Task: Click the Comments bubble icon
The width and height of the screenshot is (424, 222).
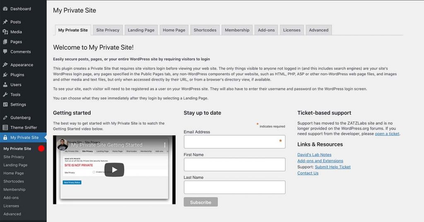Action: click(5, 52)
